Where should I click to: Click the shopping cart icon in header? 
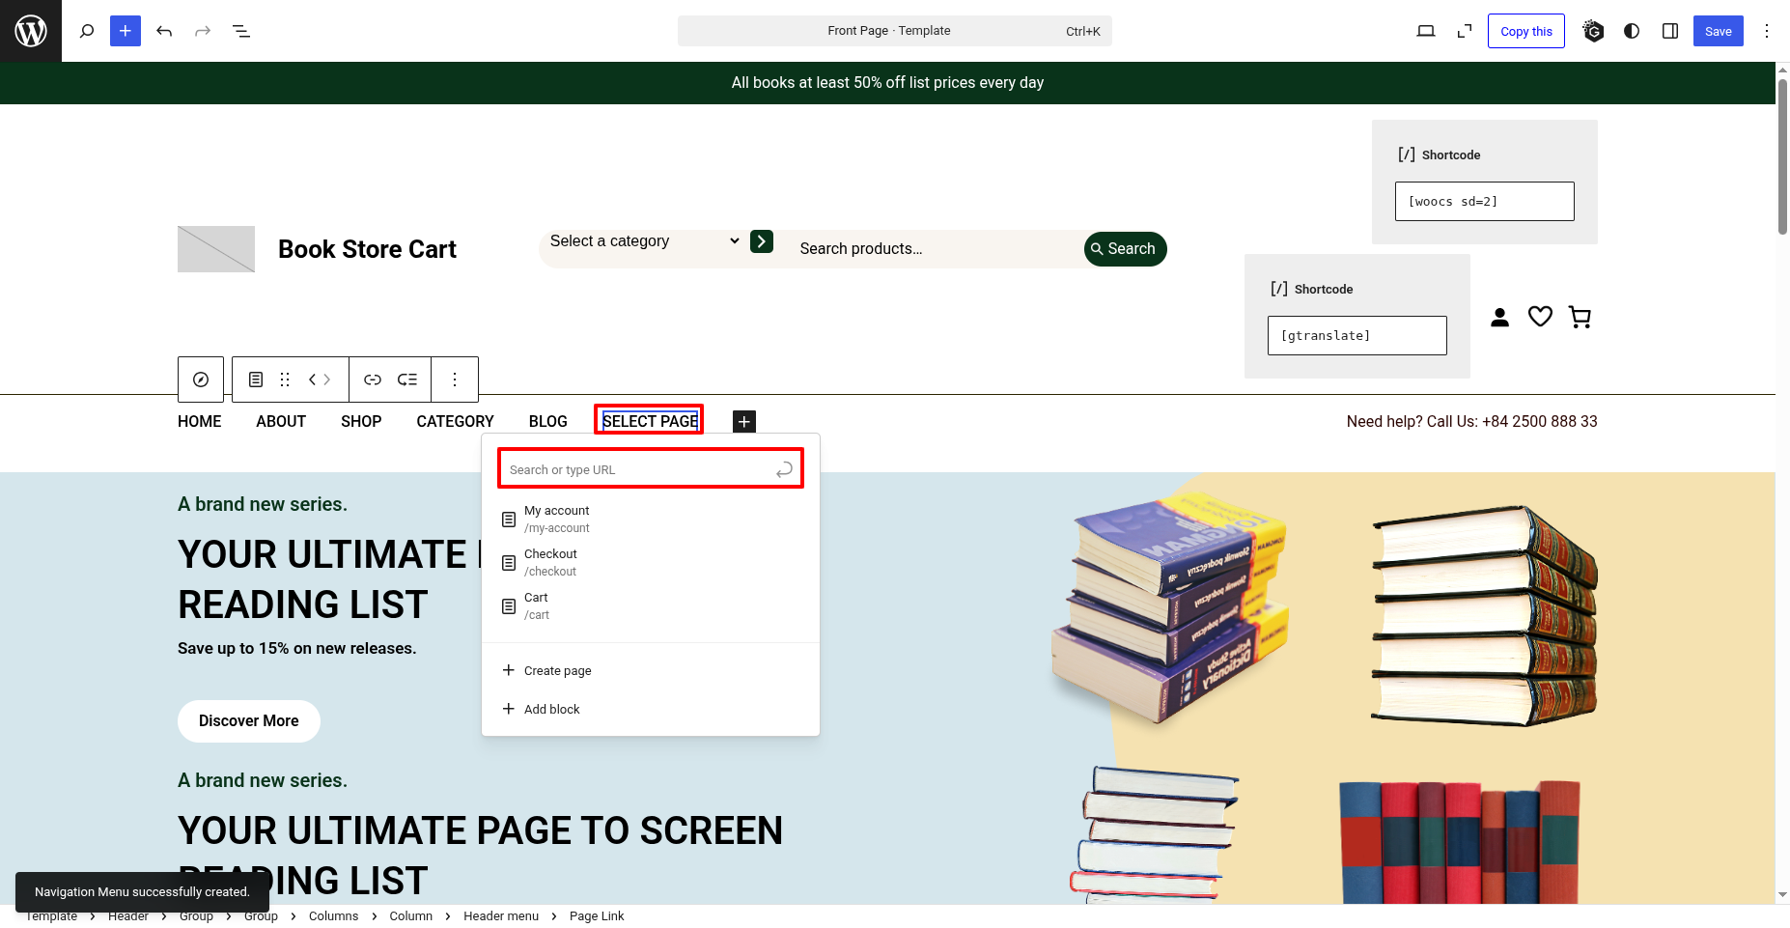[1580, 317]
